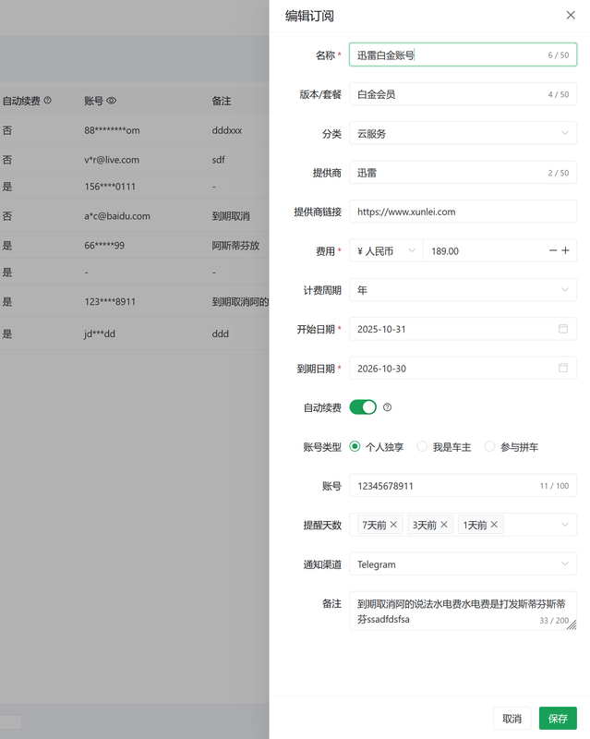Click the calendar icon in 到期日期 field
The width and height of the screenshot is (590, 739).
(x=562, y=368)
